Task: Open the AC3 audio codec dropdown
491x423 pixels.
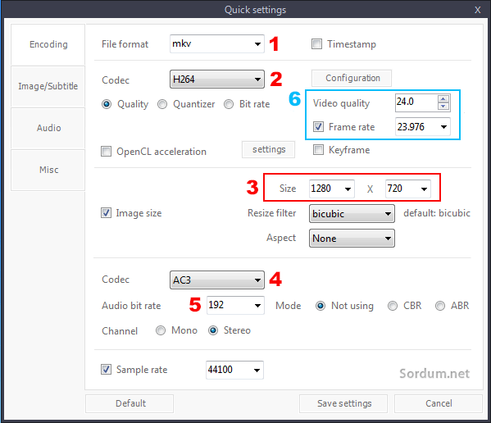Action: tap(217, 280)
